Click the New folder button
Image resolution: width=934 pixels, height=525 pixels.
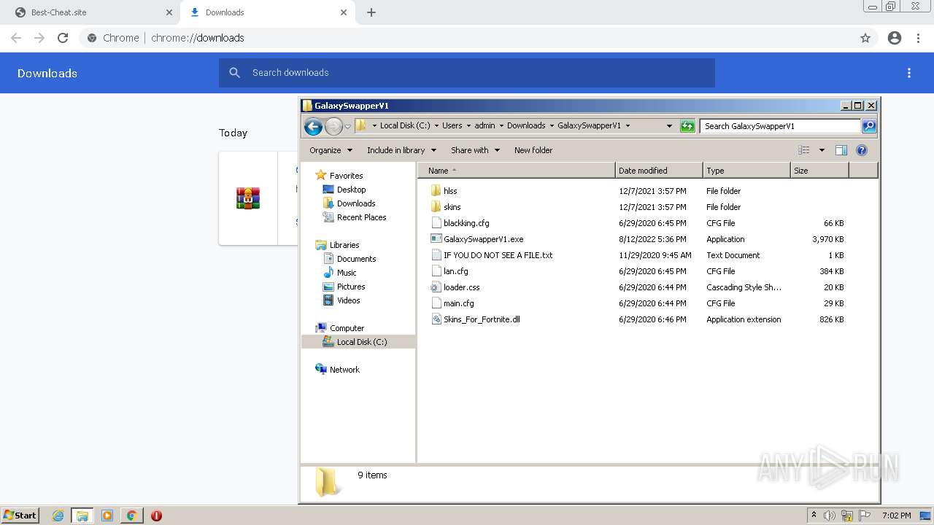coord(533,150)
